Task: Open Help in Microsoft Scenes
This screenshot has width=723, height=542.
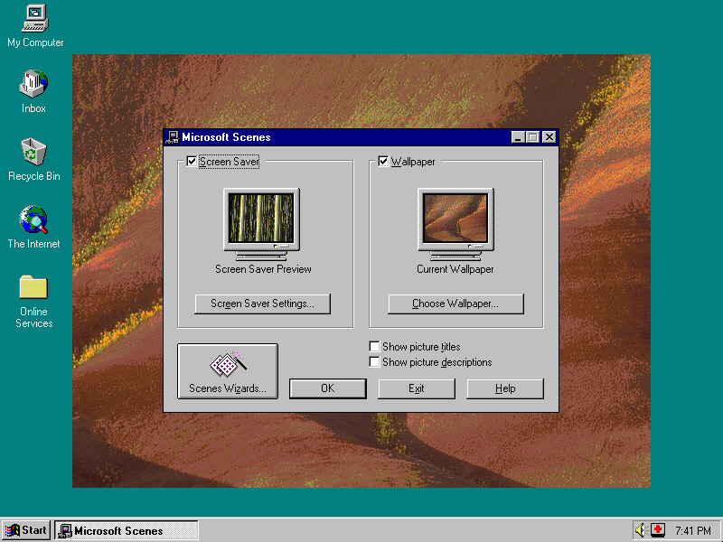Action: click(x=505, y=388)
